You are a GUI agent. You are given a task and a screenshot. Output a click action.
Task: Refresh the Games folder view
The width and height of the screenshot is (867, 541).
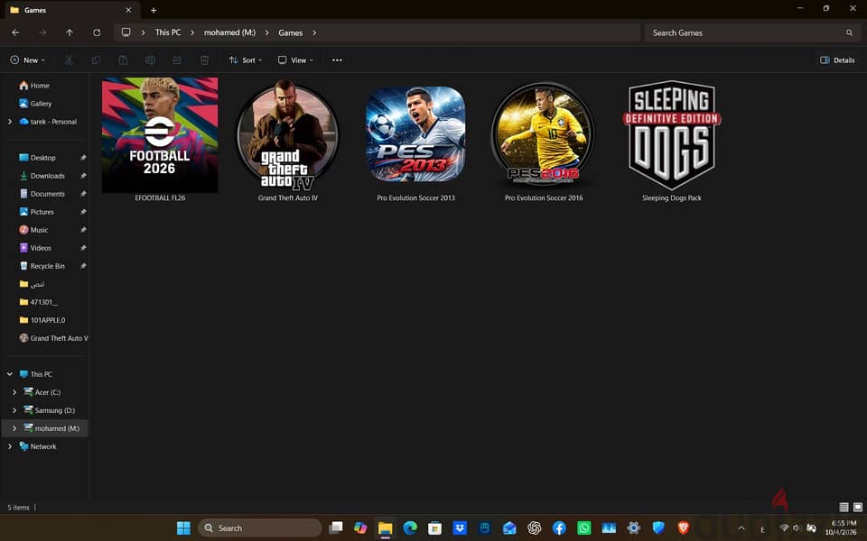(97, 32)
